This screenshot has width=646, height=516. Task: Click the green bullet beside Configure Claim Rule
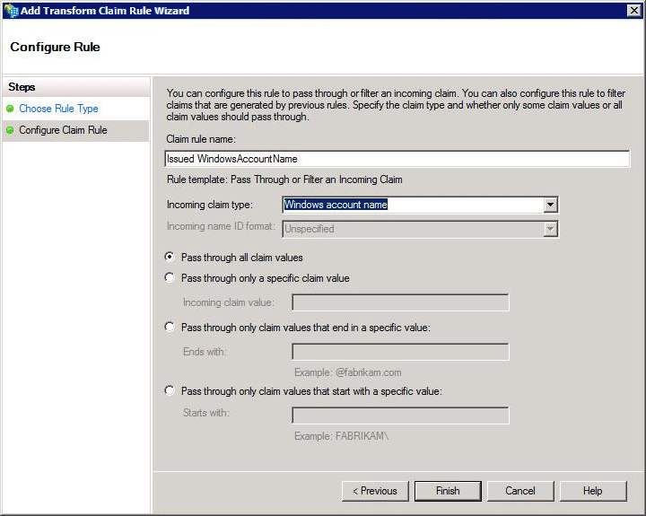pos(10,130)
